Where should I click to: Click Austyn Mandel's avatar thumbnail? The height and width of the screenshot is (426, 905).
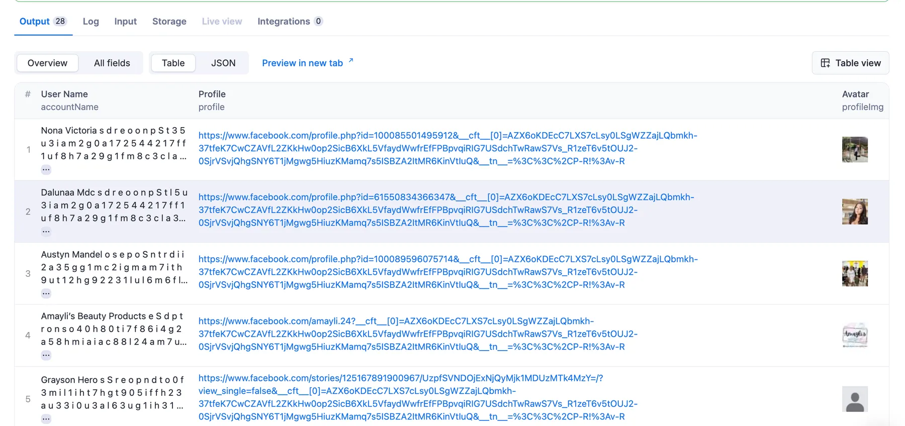point(855,273)
